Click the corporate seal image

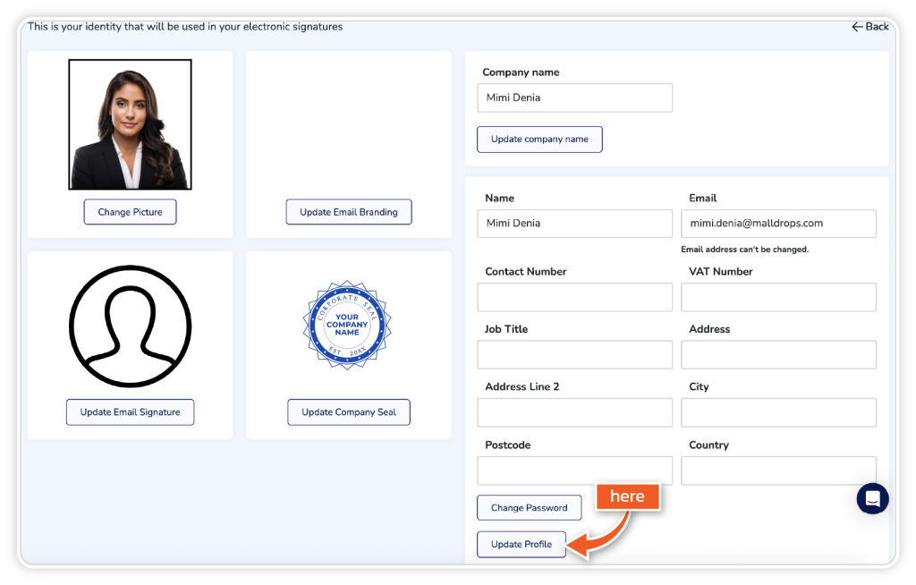coord(347,326)
